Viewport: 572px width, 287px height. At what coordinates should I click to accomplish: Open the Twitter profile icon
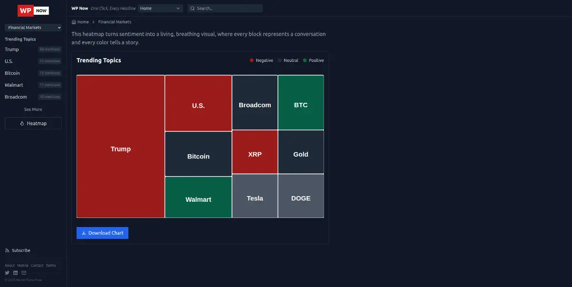point(7,273)
